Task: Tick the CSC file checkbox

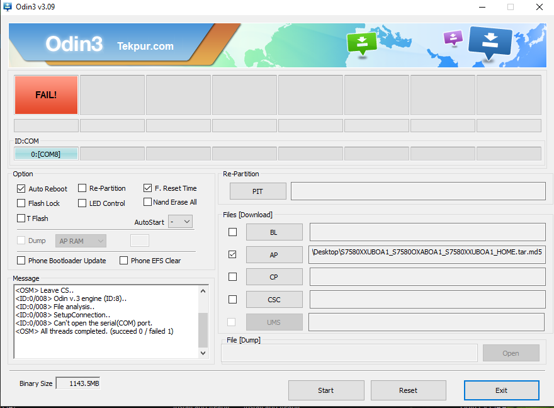Action: coord(232,300)
